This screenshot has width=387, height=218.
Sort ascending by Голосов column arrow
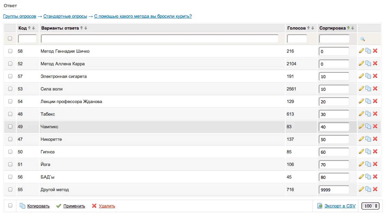[308, 28]
